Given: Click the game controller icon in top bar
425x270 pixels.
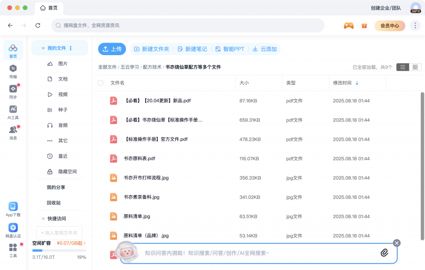Looking at the screenshot, I should pyautogui.click(x=348, y=25).
